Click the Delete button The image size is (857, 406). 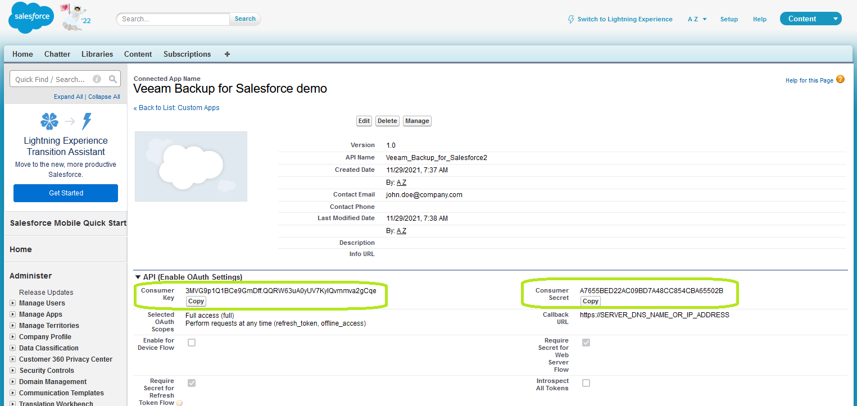[x=387, y=121]
